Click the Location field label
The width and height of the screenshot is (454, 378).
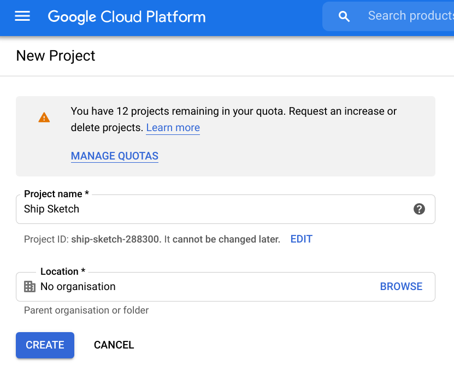pyautogui.click(x=63, y=271)
